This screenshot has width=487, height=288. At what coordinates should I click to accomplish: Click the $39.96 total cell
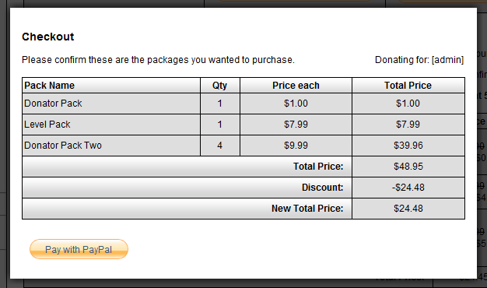[x=408, y=146]
